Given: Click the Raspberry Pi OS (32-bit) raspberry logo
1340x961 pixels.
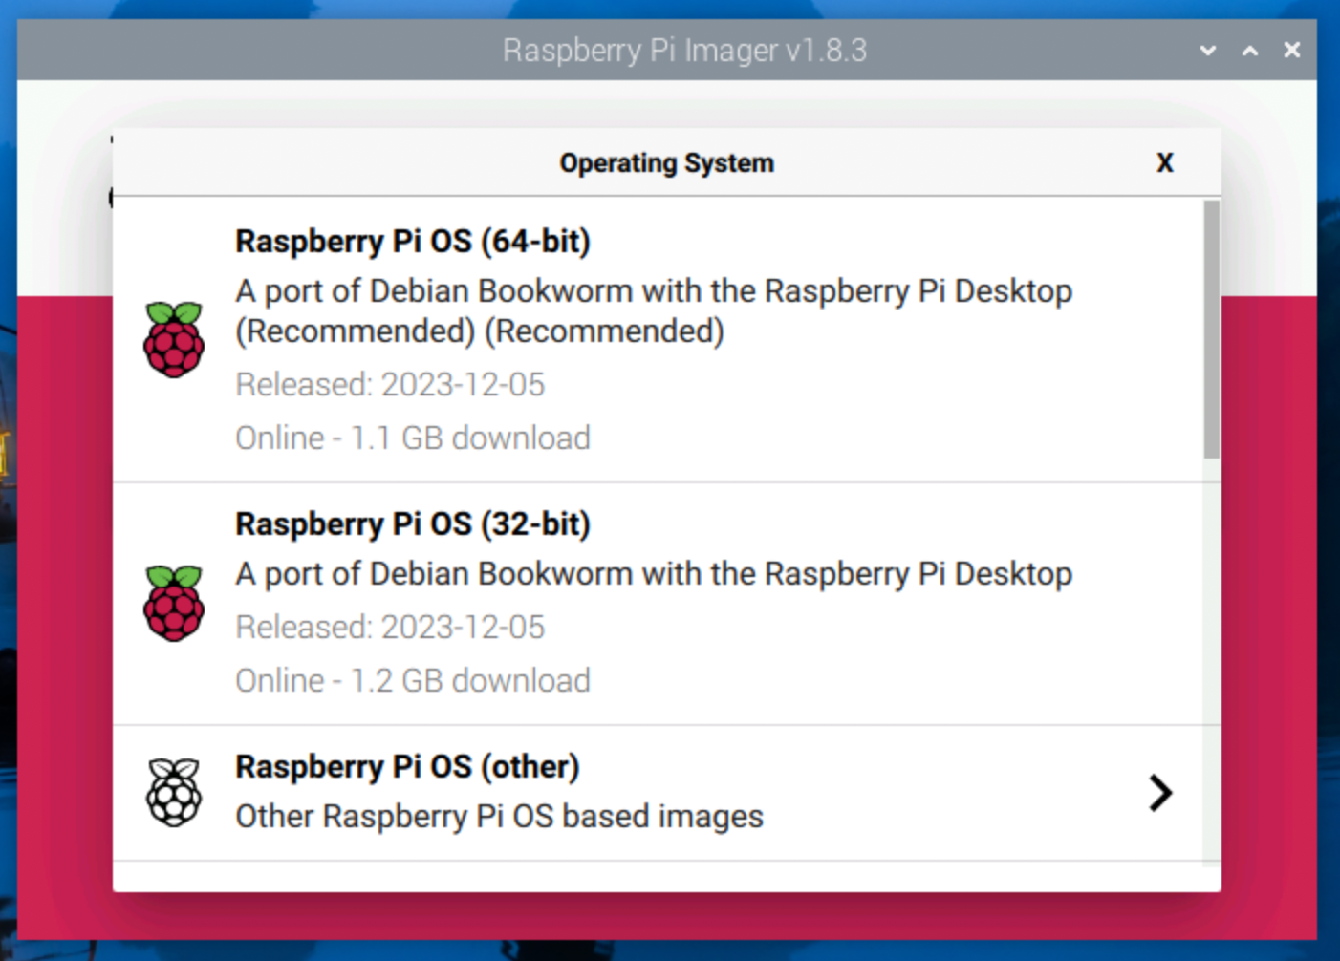Looking at the screenshot, I should click(174, 603).
